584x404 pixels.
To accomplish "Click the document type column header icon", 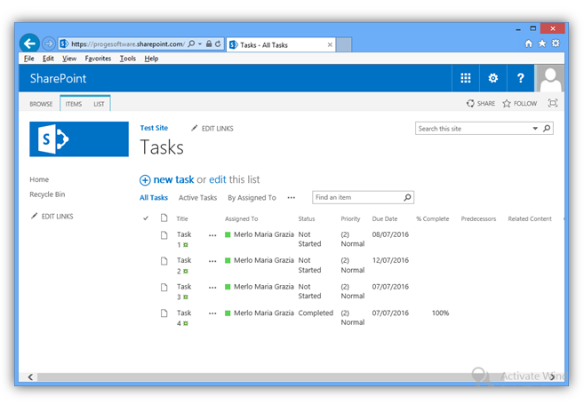I will 164,218.
